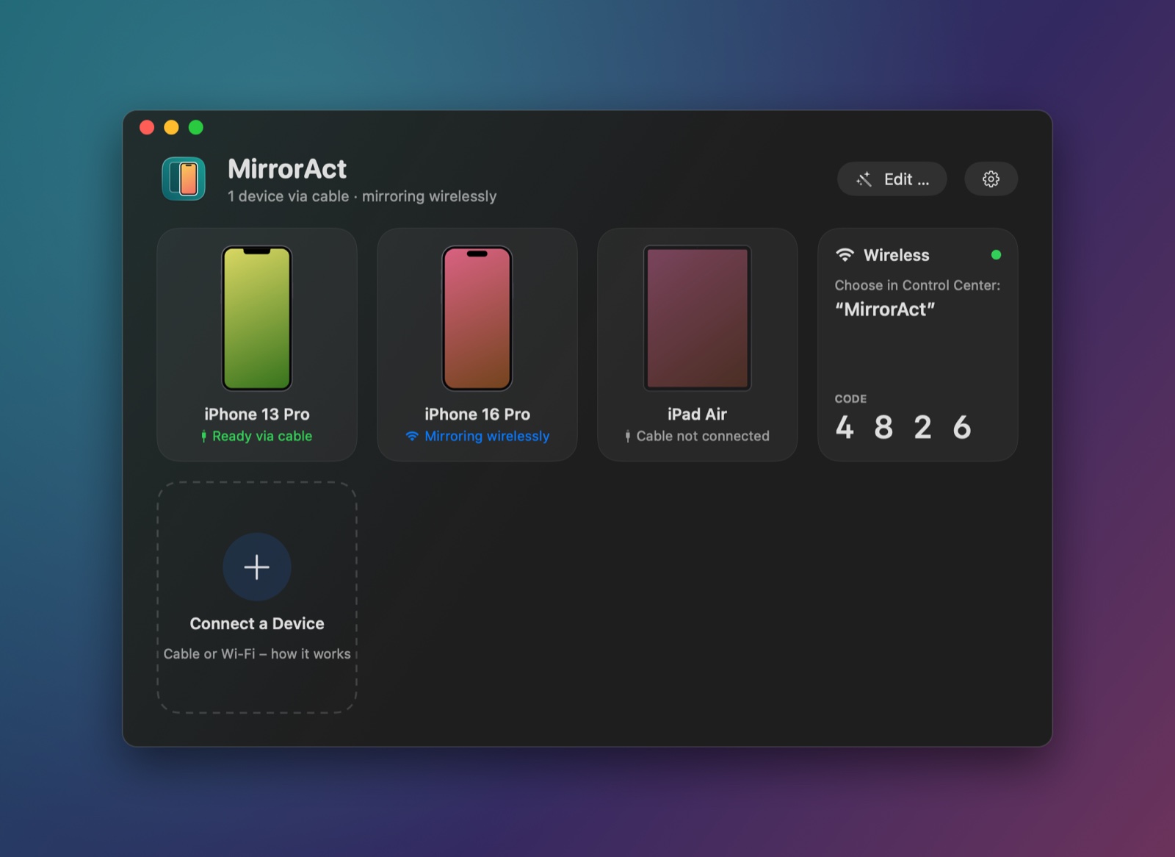Click the 4 8 2 6 pairing code

(x=903, y=427)
